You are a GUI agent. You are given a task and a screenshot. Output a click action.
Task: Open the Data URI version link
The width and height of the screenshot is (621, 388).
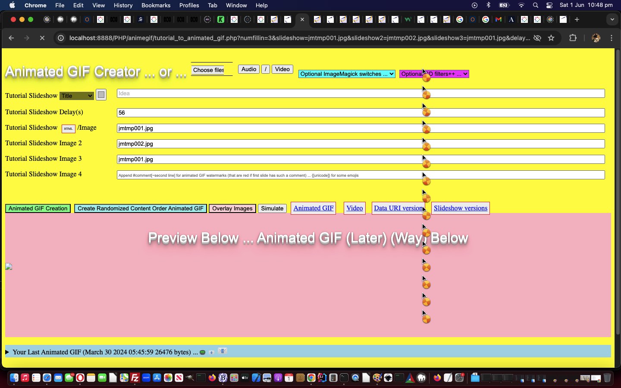pyautogui.click(x=398, y=208)
